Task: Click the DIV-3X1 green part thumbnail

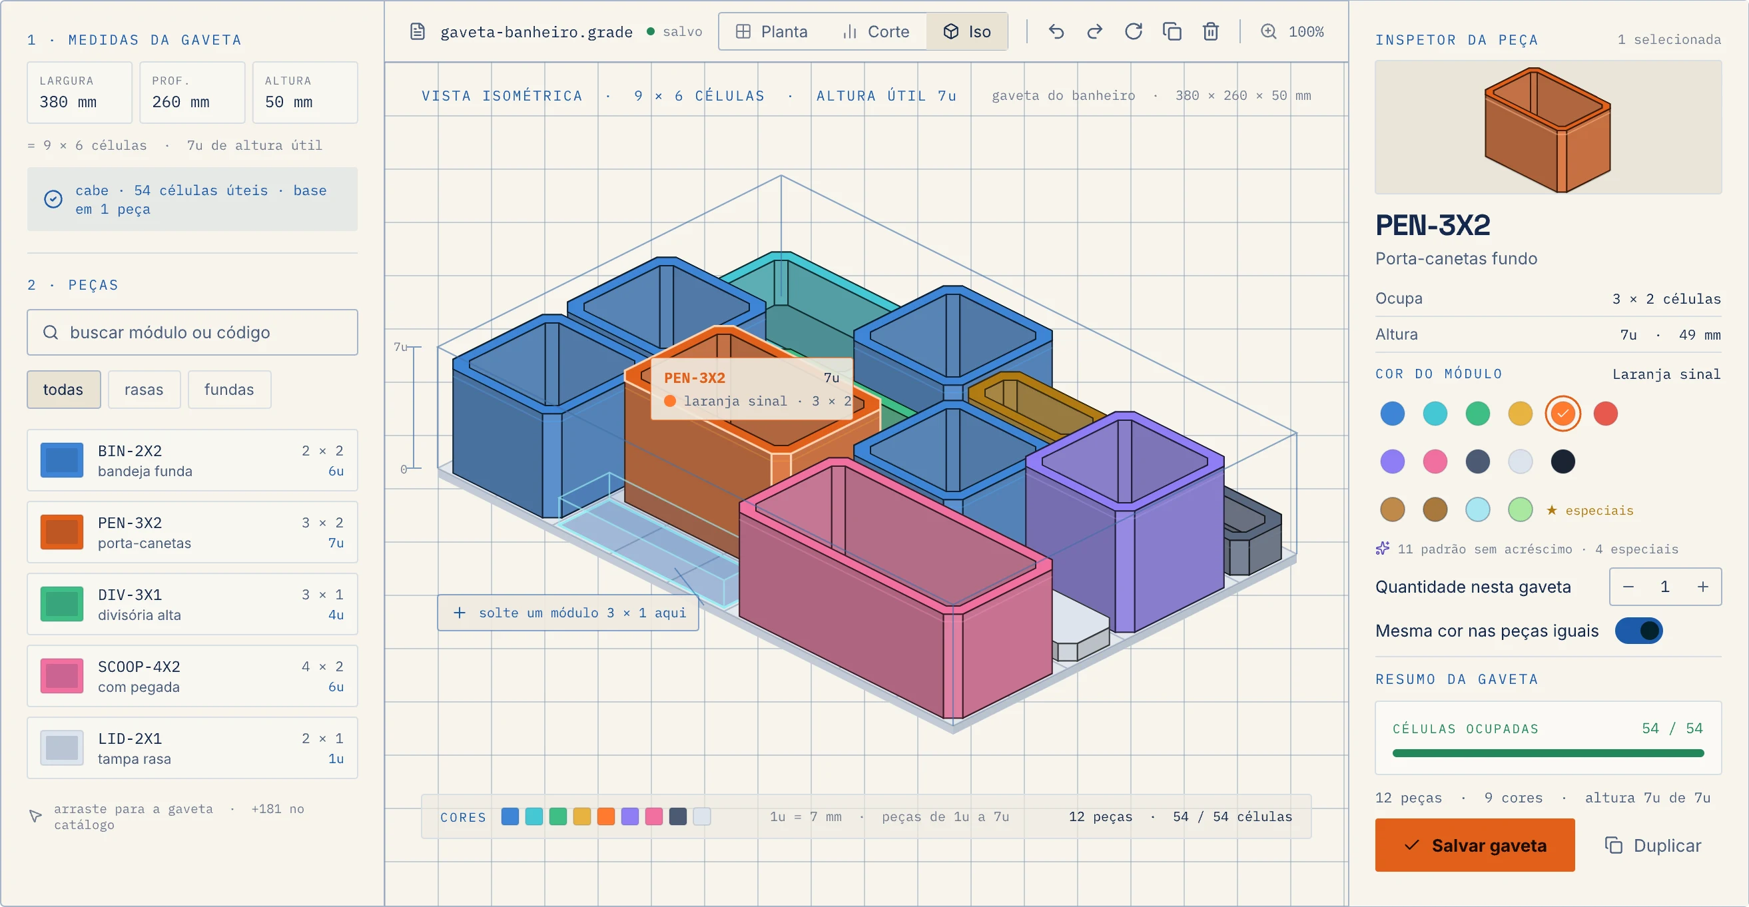Action: point(62,604)
